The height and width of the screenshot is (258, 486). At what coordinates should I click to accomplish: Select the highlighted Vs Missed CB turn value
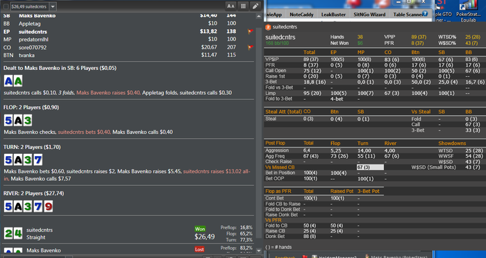click(x=370, y=167)
